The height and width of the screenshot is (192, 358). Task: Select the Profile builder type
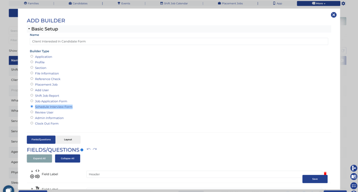click(x=32, y=62)
